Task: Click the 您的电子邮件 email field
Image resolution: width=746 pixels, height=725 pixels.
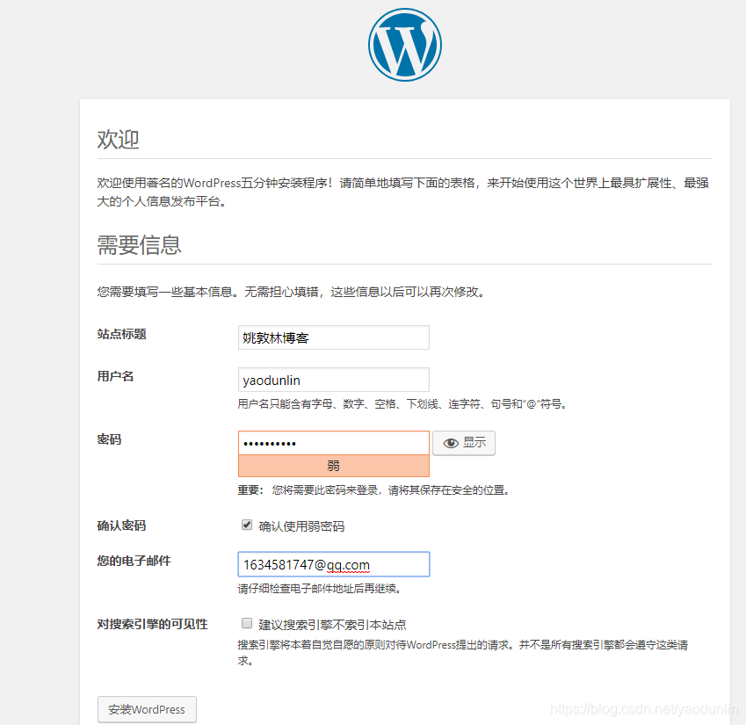Action: tap(334, 564)
